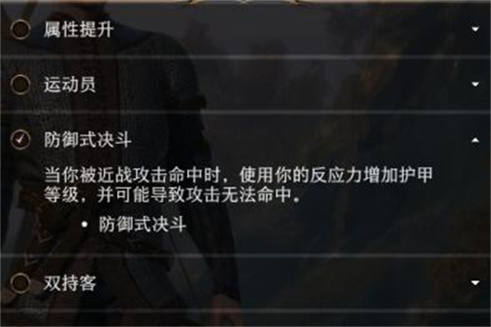
Task: Select the 属性提升 radio button
Action: coord(20,29)
